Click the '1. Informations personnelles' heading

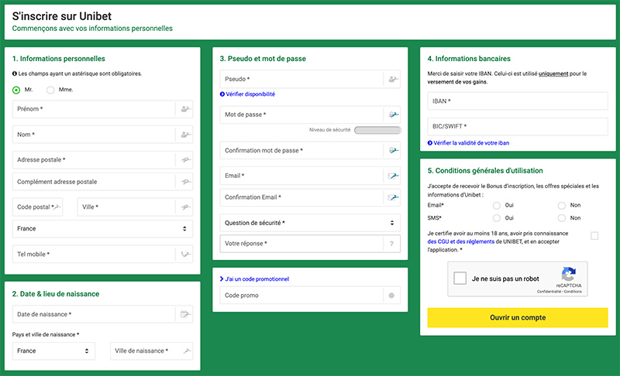coord(59,59)
